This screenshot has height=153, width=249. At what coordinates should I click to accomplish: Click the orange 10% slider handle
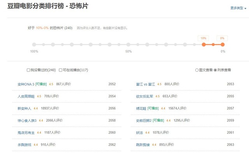[203, 45]
